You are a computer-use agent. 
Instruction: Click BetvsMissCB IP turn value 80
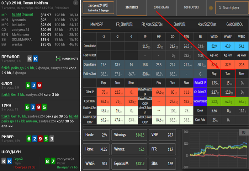pos(173,92)
